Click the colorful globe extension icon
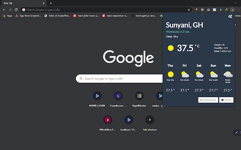Screen dimensions: 241x150 [x=226, y=10]
